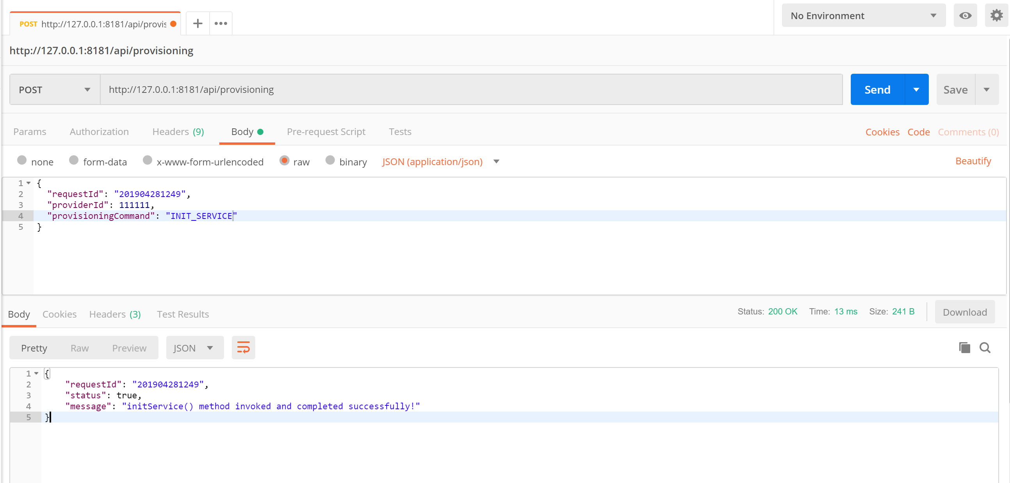Select the response Body tab
Viewport: 1010px width, 483px height.
tap(19, 314)
